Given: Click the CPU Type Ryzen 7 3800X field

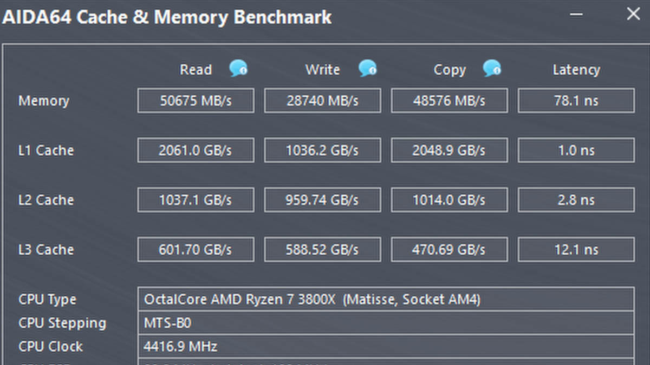Looking at the screenshot, I should (386, 299).
